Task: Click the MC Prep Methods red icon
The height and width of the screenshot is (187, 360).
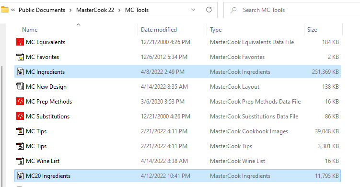Action: point(20,102)
